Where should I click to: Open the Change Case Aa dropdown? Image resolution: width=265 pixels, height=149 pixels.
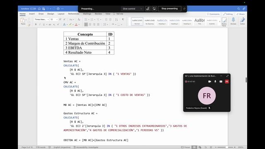click(72, 19)
